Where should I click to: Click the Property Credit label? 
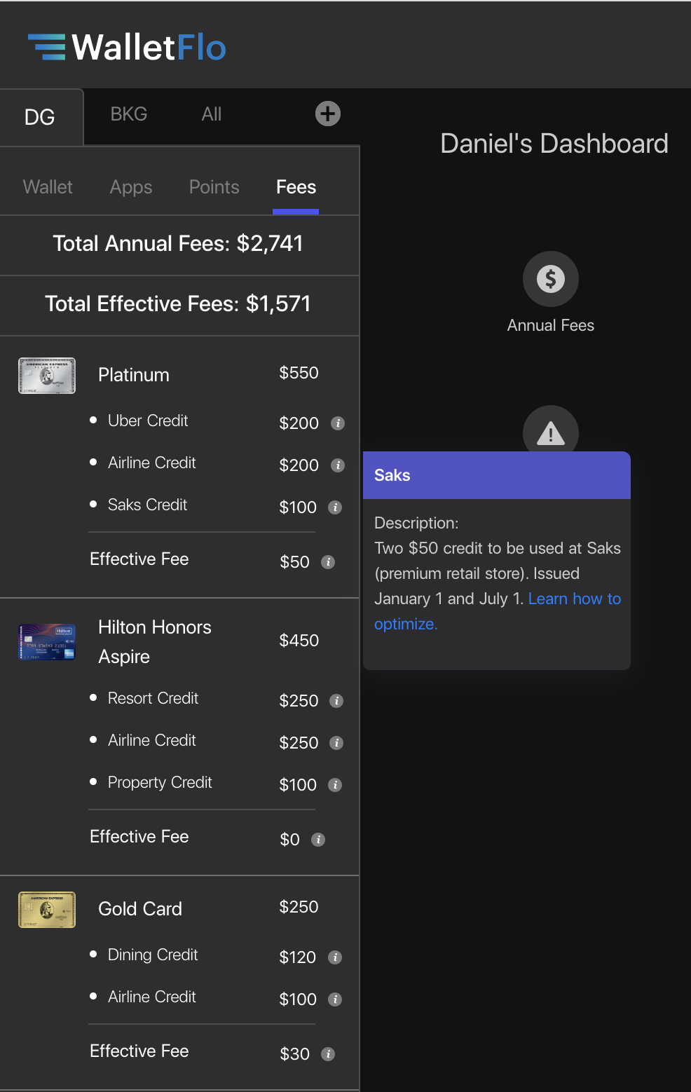click(160, 782)
